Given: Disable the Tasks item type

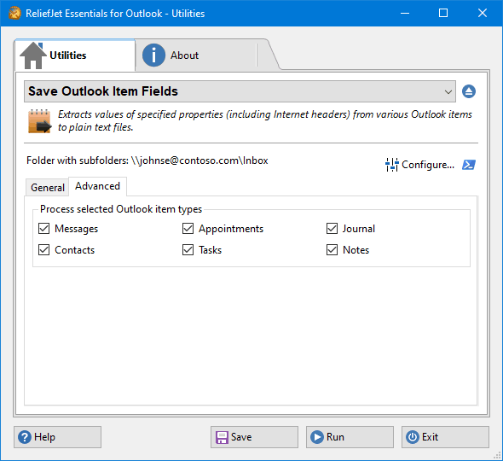Looking at the screenshot, I should 188,249.
